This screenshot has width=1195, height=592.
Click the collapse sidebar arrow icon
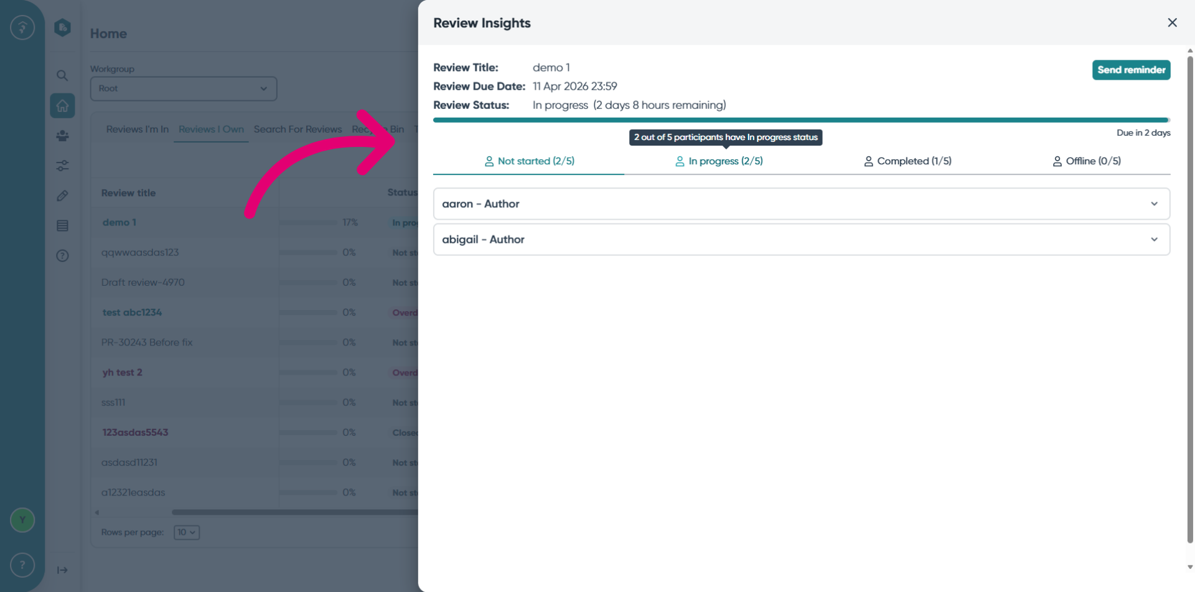[62, 570]
